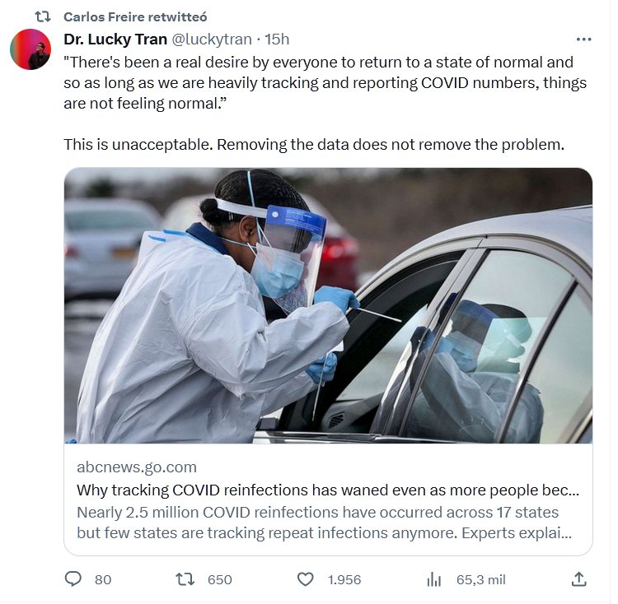618x604 pixels.
Task: Click the "Carlos Freire retwitteó" label
Action: tap(135, 16)
